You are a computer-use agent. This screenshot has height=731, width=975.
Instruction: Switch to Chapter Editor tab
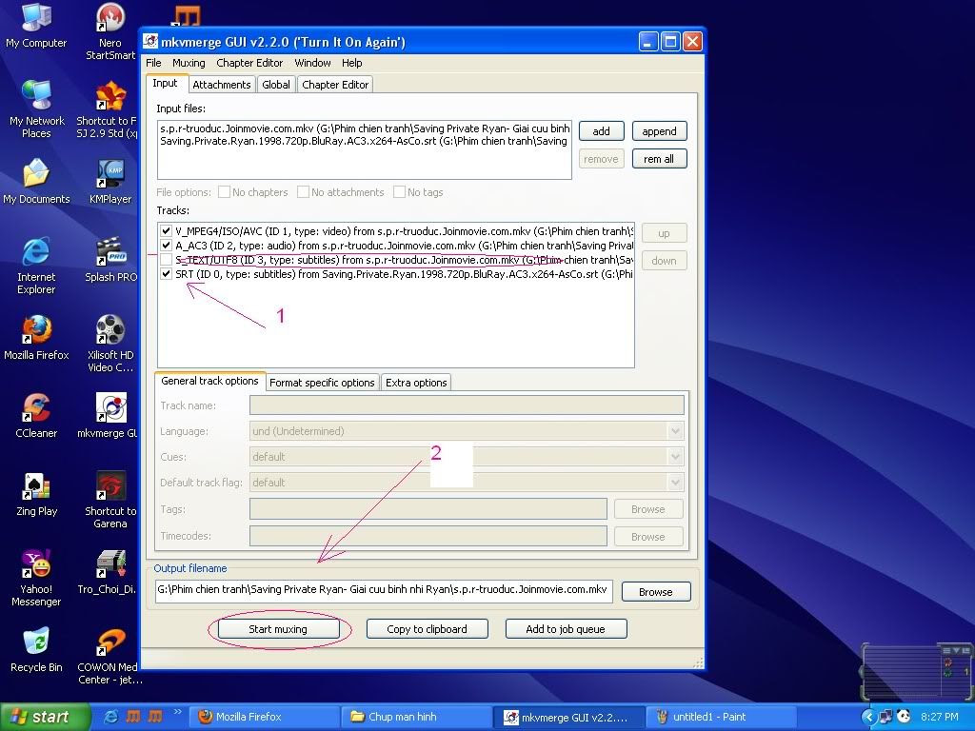pyautogui.click(x=335, y=85)
